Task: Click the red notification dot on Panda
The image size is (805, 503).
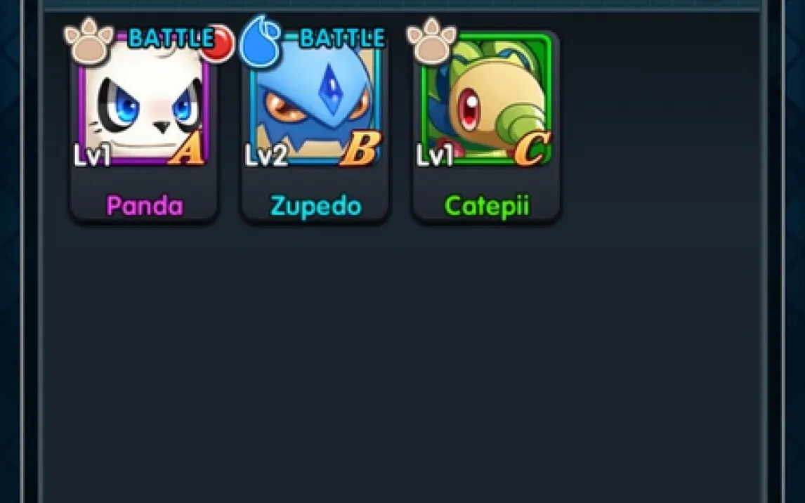Action: 218,43
